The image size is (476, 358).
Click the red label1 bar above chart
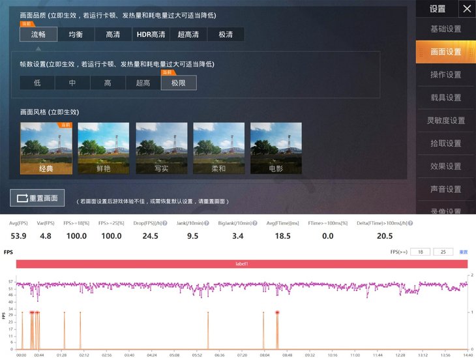point(242,264)
